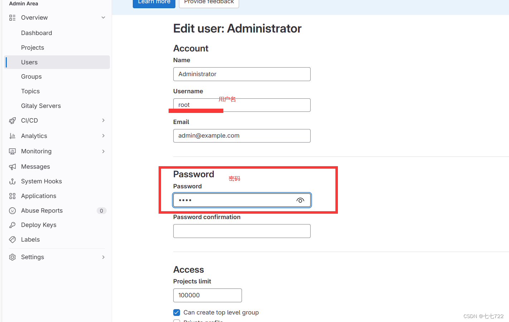Click the Overview grid icon in sidebar
The image size is (509, 322).
click(13, 18)
